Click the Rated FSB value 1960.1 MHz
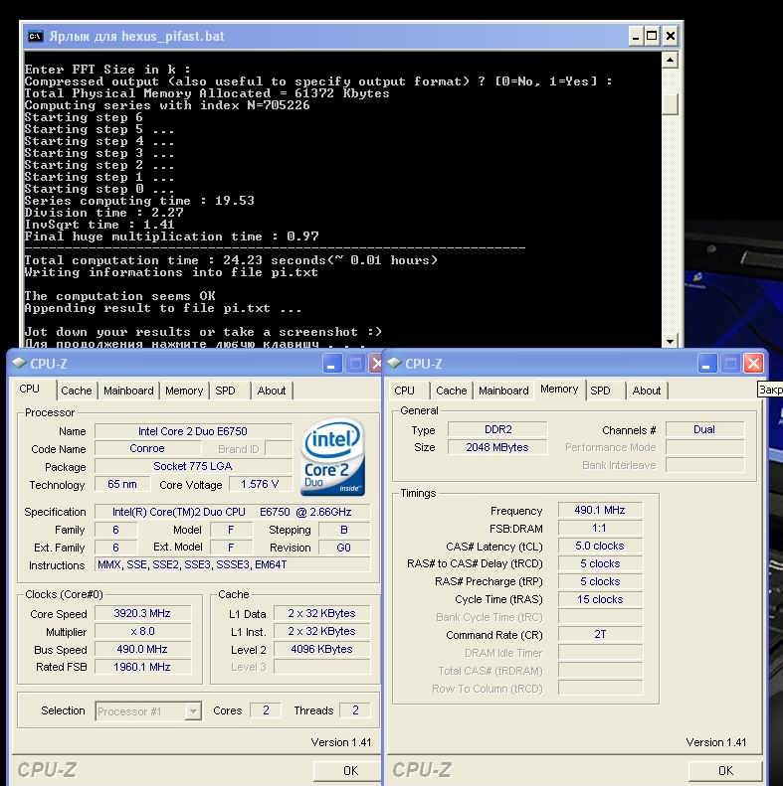This screenshot has height=786, width=783. tap(142, 667)
